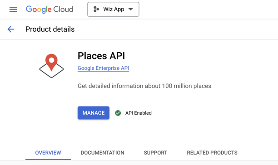Click the Places API map pin icon
Image resolution: width=278 pixels, height=165 pixels.
[x=51, y=66]
